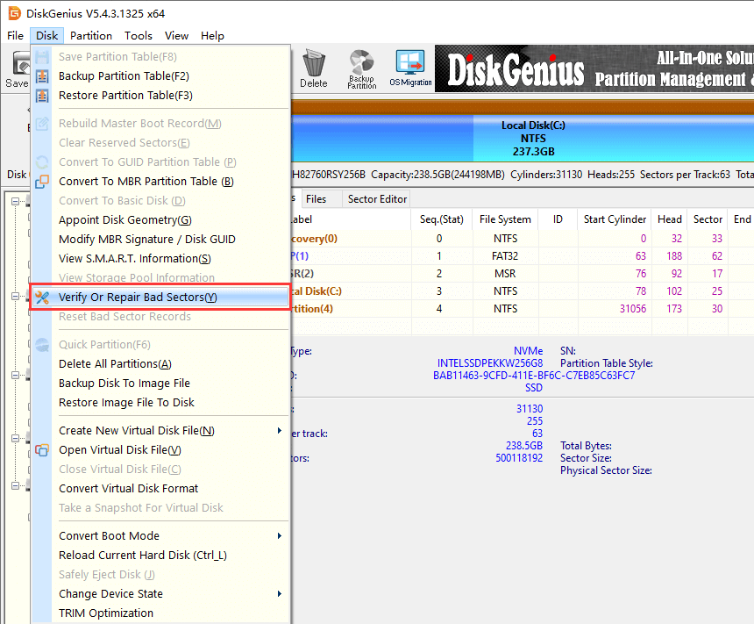754x624 pixels.
Task: Click icon next to Restore Partition Table
Action: tap(42, 96)
